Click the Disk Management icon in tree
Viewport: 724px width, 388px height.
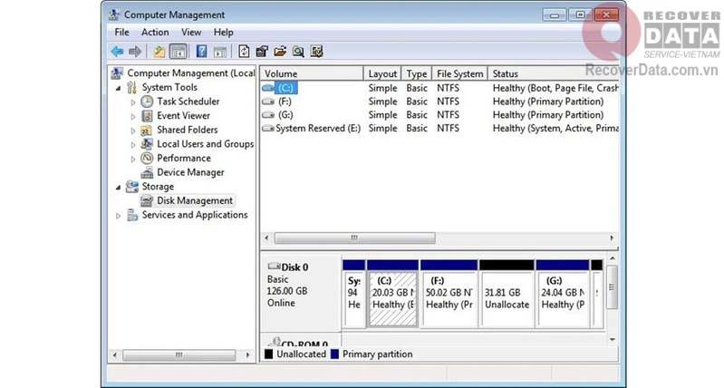147,200
